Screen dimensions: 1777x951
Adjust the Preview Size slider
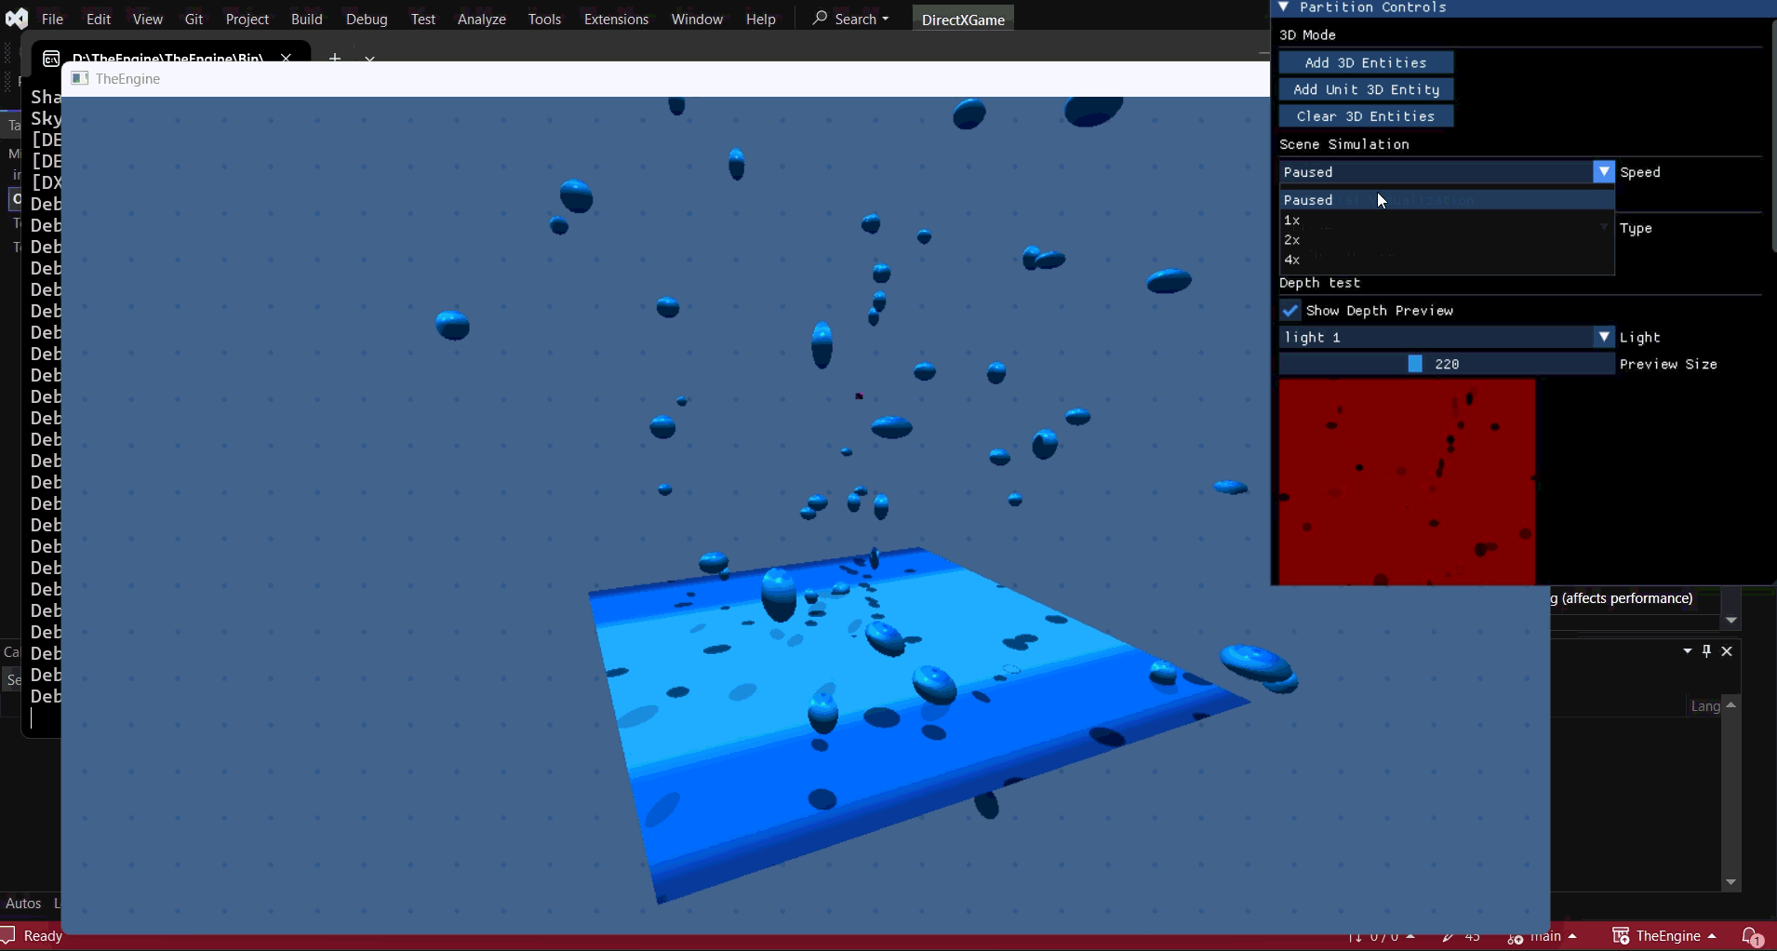pos(1415,364)
